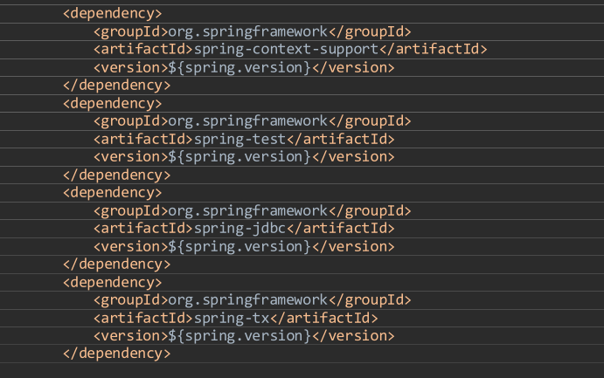This screenshot has height=378, width=604.
Task: Click opening dependency tag of spring-jdbc block
Action: [113, 193]
